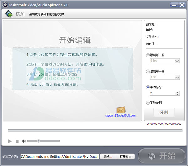Click instruction line 4 about 开始 button
Image resolution: width=188 pixels, height=166 pixels.
(x=52, y=84)
